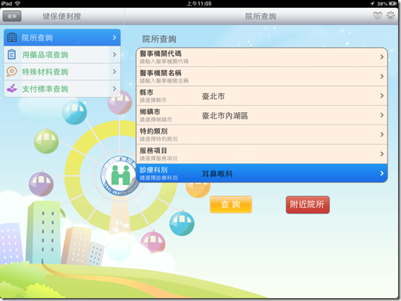Screen dimensions: 401x301
Task: Select the 支付標準查詢 menu item
Action: pos(62,89)
